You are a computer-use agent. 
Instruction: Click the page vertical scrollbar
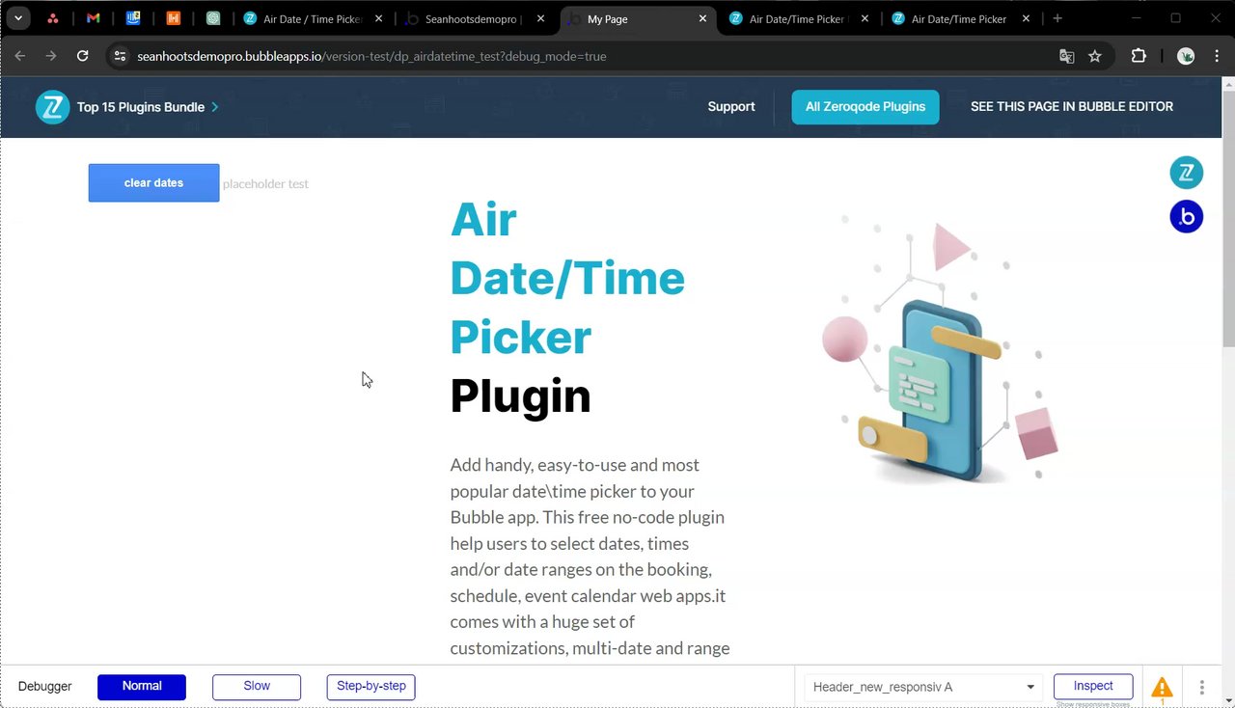point(1228,217)
